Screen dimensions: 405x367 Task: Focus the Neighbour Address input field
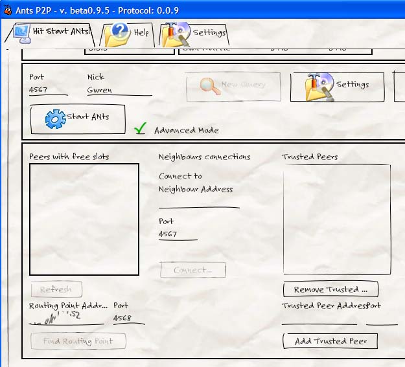[x=198, y=201]
